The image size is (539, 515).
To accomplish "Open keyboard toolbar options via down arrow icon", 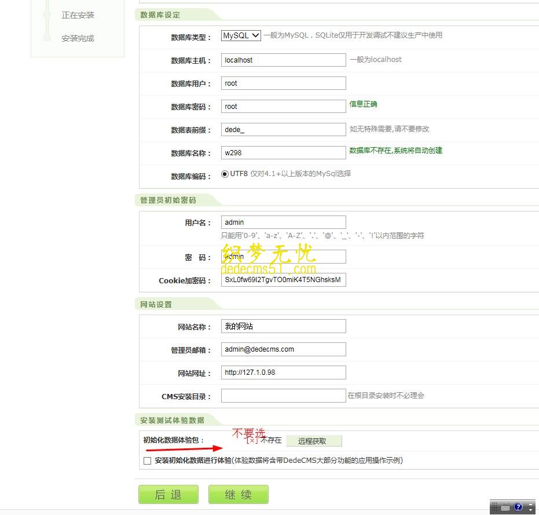I will 531,510.
